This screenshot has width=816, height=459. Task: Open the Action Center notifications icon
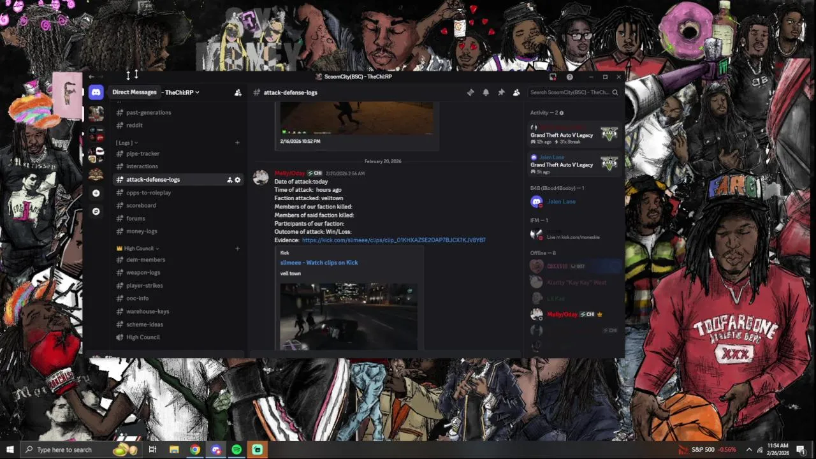pos(801,449)
